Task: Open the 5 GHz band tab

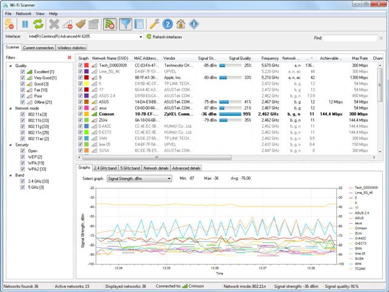Action: [130, 168]
